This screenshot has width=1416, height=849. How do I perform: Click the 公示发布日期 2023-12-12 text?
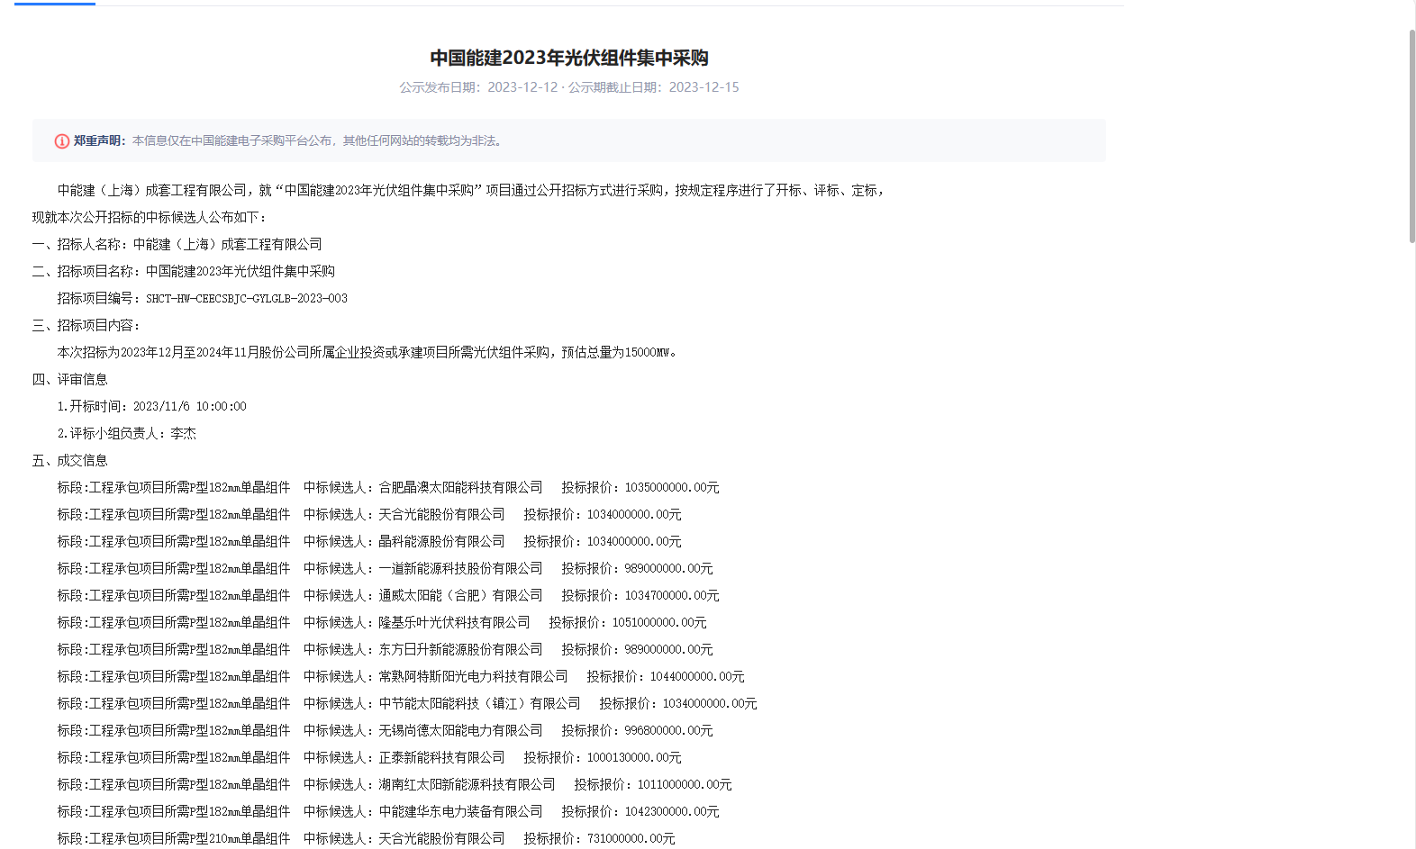point(478,87)
